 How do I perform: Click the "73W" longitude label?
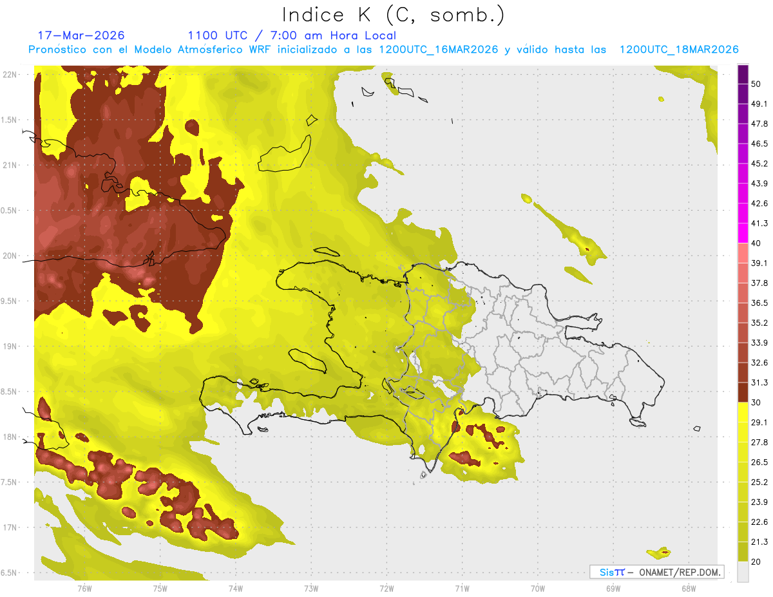tap(311, 588)
